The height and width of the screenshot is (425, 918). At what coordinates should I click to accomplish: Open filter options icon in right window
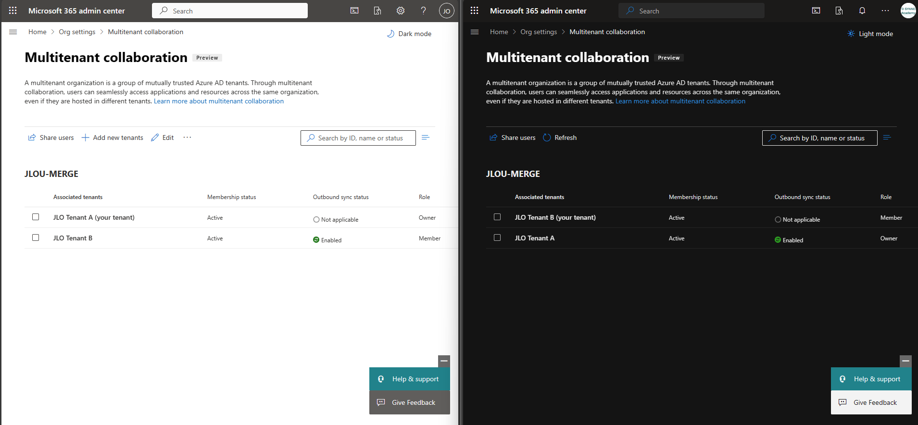point(887,137)
